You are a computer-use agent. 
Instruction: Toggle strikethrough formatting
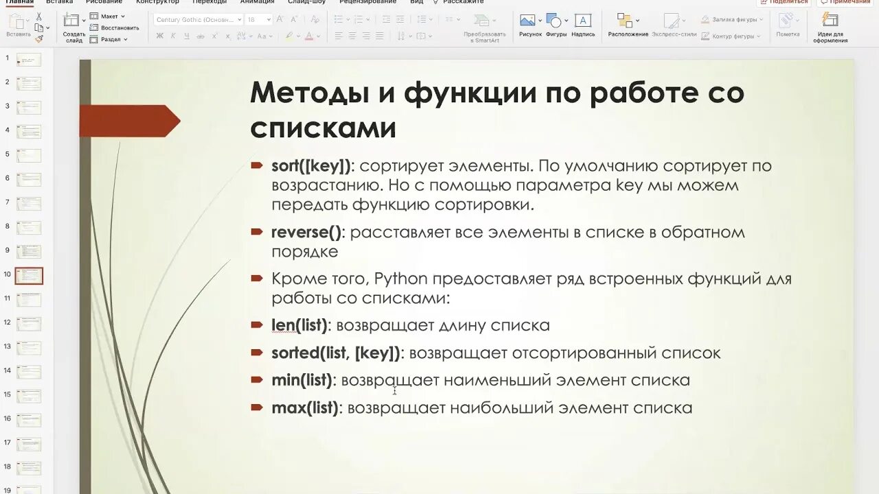click(x=201, y=36)
